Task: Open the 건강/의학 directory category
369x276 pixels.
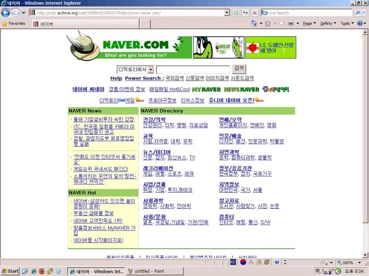Action: point(154,120)
